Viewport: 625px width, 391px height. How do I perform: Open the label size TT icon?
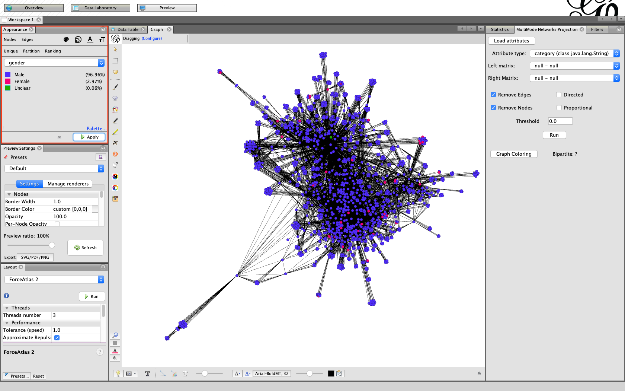(x=102, y=39)
